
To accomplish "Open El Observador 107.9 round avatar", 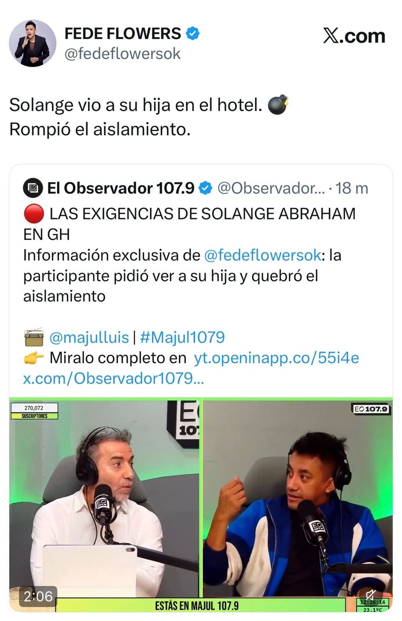I will [33, 188].
